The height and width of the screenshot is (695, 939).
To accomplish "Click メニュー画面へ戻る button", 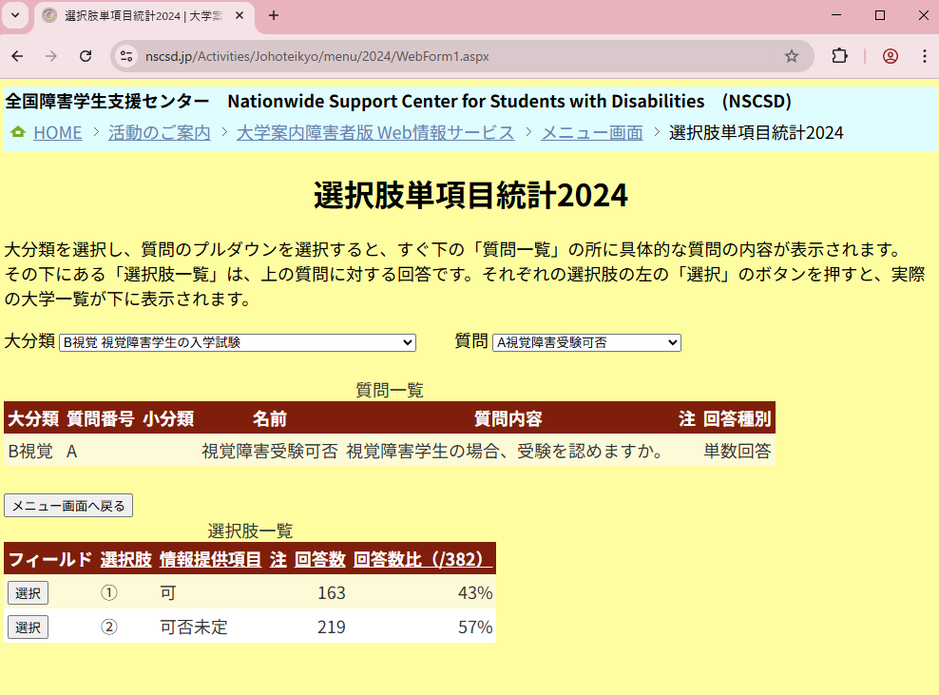I will click(x=68, y=506).
